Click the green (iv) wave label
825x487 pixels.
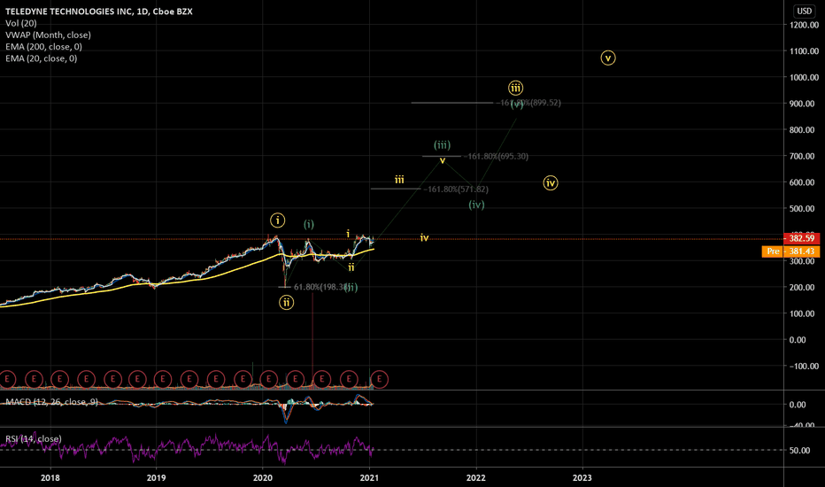477,205
